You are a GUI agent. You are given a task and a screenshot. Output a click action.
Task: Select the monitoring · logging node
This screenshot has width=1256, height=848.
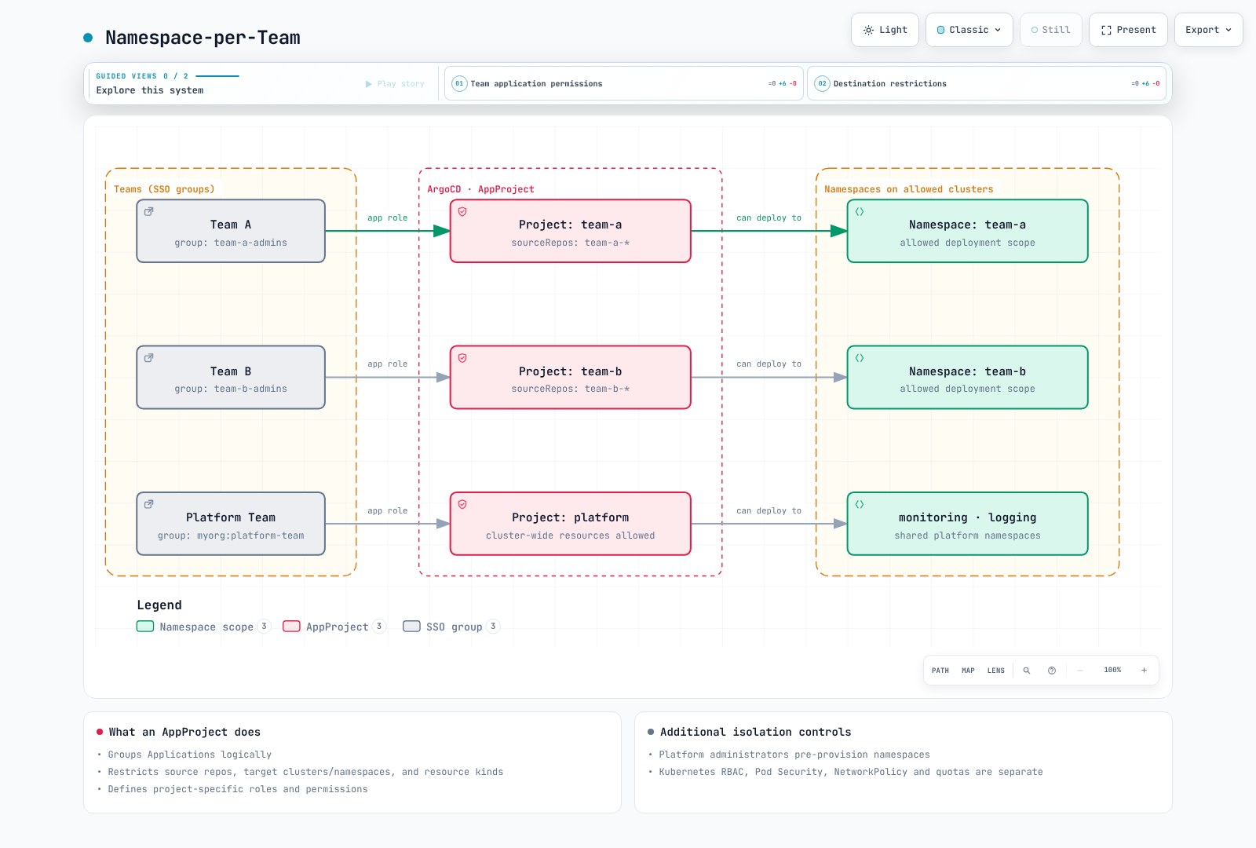tap(968, 524)
